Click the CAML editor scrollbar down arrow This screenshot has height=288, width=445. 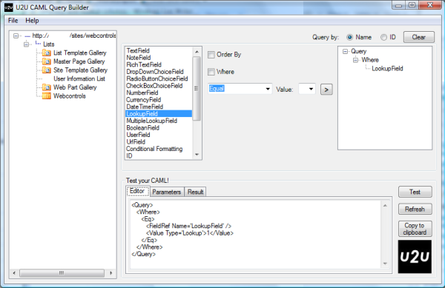point(385,264)
